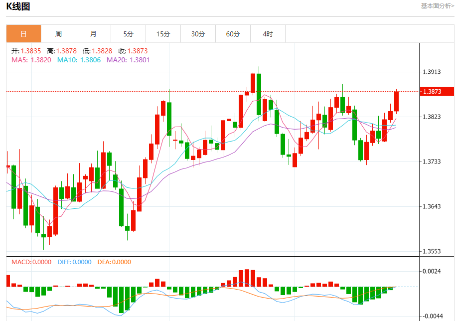Click the DIFF: 0.0000 indicator label

coord(74,262)
